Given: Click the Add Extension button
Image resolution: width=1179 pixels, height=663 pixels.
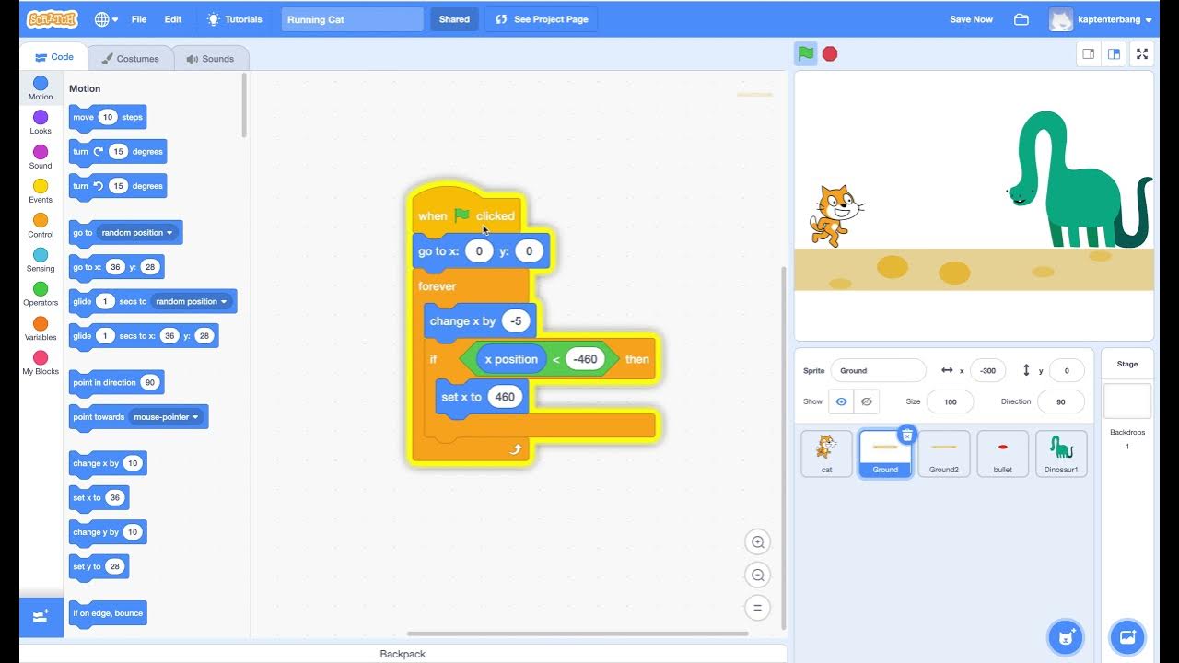Looking at the screenshot, I should [41, 617].
